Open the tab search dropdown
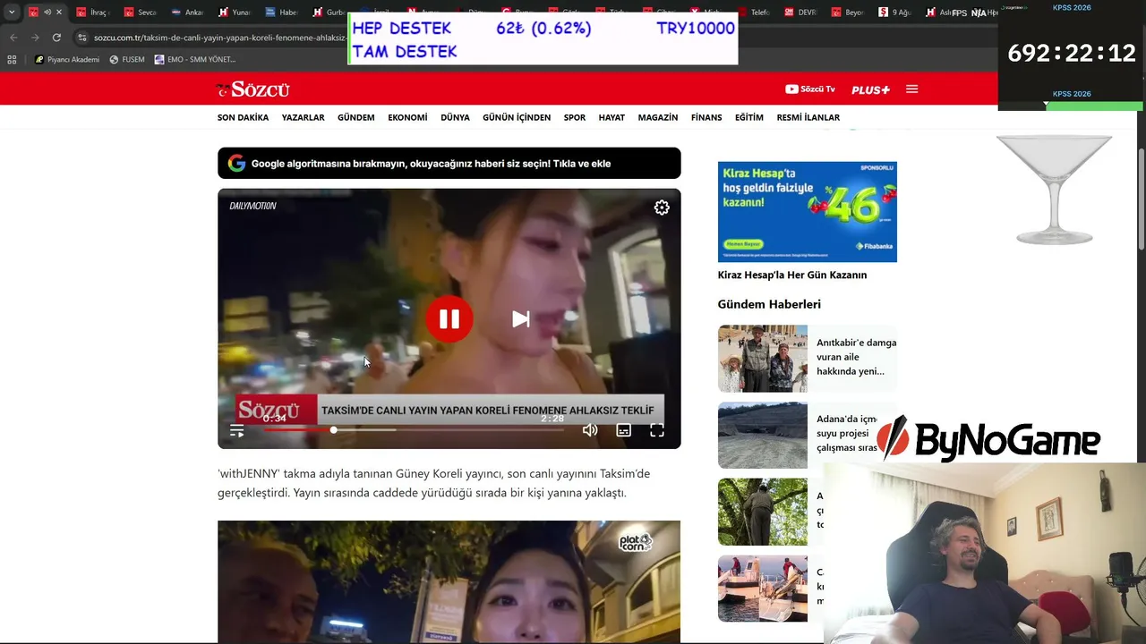 click(12, 13)
